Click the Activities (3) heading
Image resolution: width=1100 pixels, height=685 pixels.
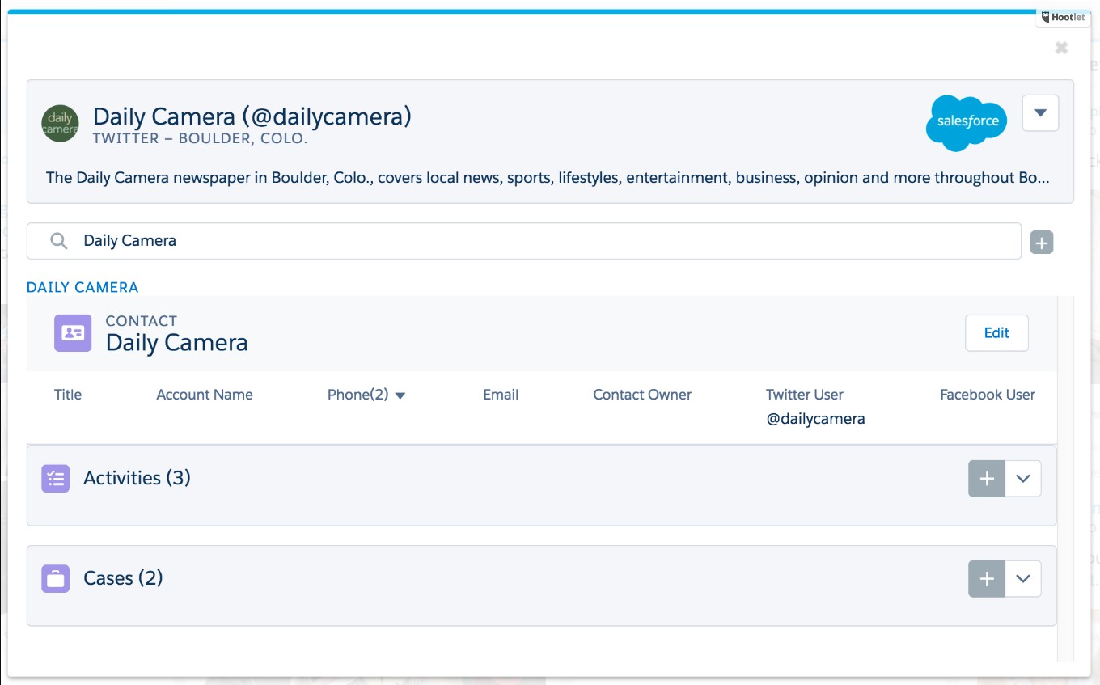tap(137, 478)
